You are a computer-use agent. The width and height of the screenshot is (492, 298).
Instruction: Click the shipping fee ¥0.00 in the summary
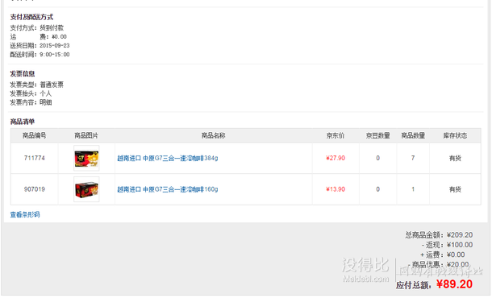pyautogui.click(x=456, y=255)
